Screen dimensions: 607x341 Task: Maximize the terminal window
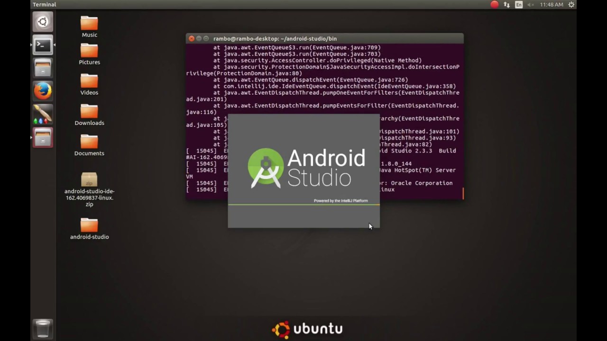[x=206, y=38]
